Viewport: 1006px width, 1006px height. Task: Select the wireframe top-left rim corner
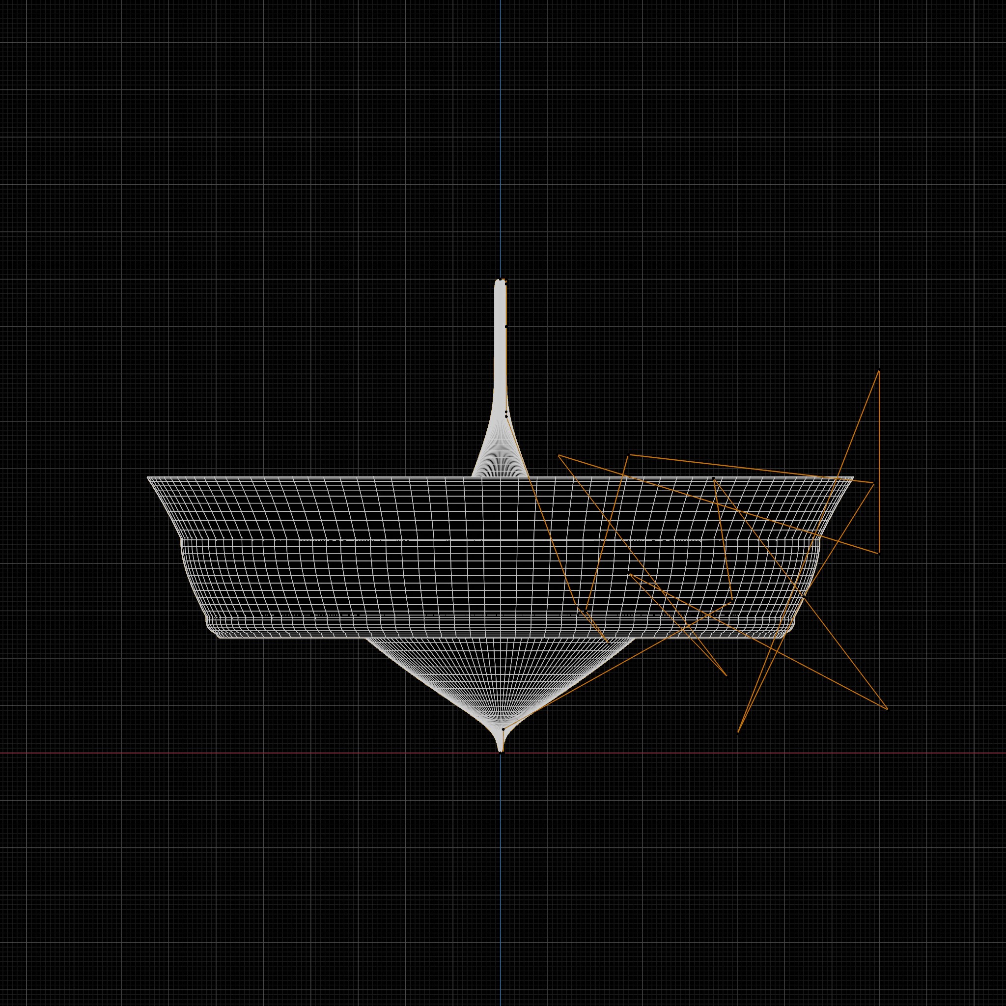pyautogui.click(x=148, y=477)
